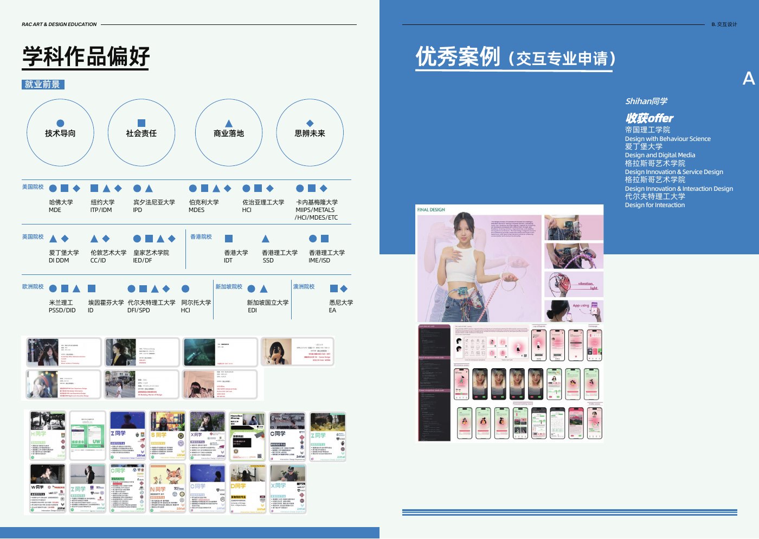
Task: Click the B. 交互设计 page label
Action: tap(724, 24)
